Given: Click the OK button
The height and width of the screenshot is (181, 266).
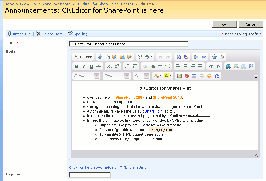Looking at the screenshot, I should (x=224, y=24).
